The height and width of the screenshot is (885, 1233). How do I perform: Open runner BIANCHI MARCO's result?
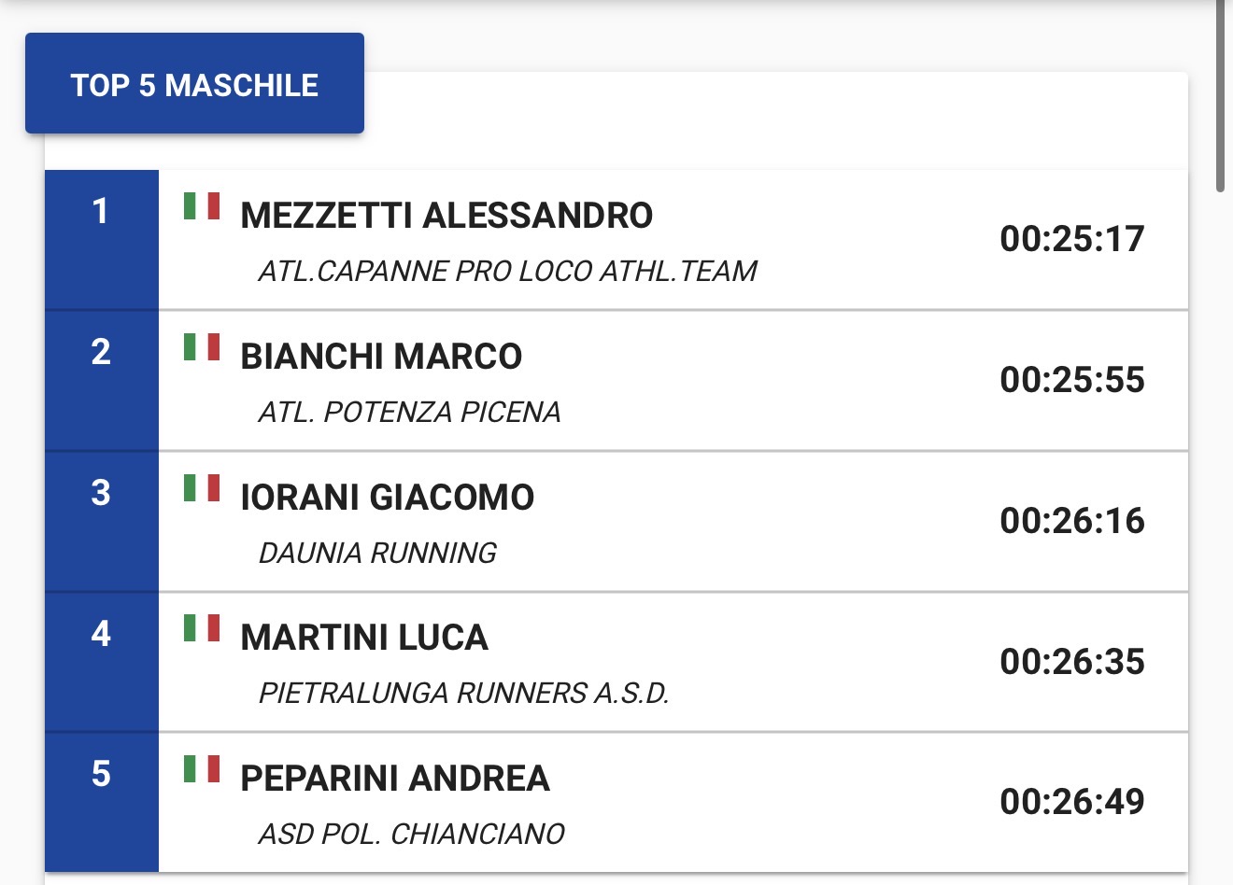381,357
